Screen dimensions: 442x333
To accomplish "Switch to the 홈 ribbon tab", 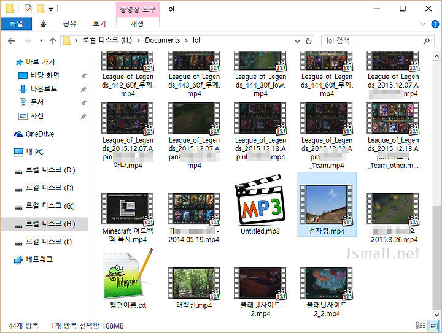I will [43, 24].
